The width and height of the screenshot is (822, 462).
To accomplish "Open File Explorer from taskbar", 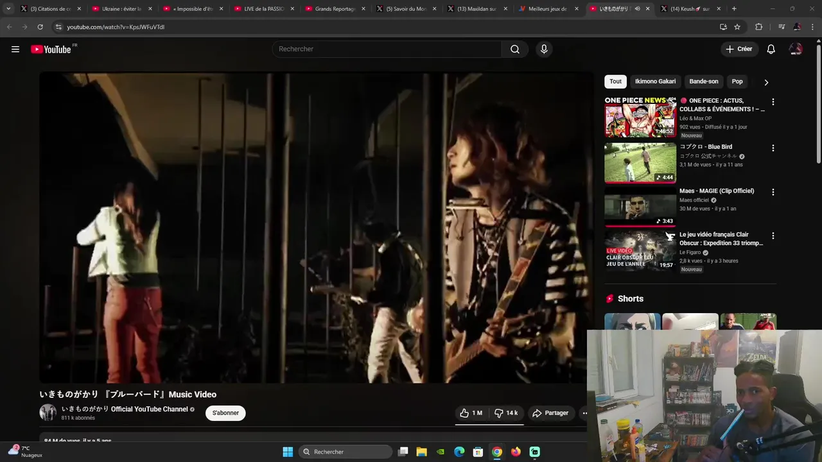I will (x=421, y=452).
